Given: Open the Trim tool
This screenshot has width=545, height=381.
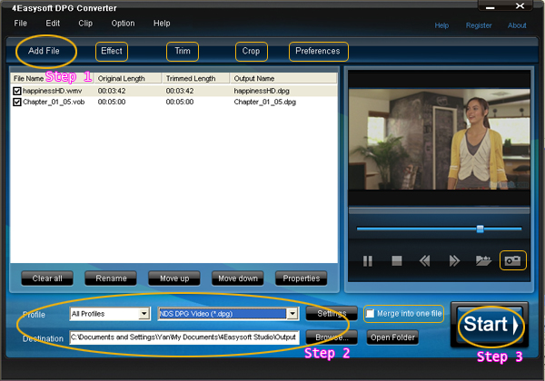Looking at the screenshot, I should click(x=183, y=52).
